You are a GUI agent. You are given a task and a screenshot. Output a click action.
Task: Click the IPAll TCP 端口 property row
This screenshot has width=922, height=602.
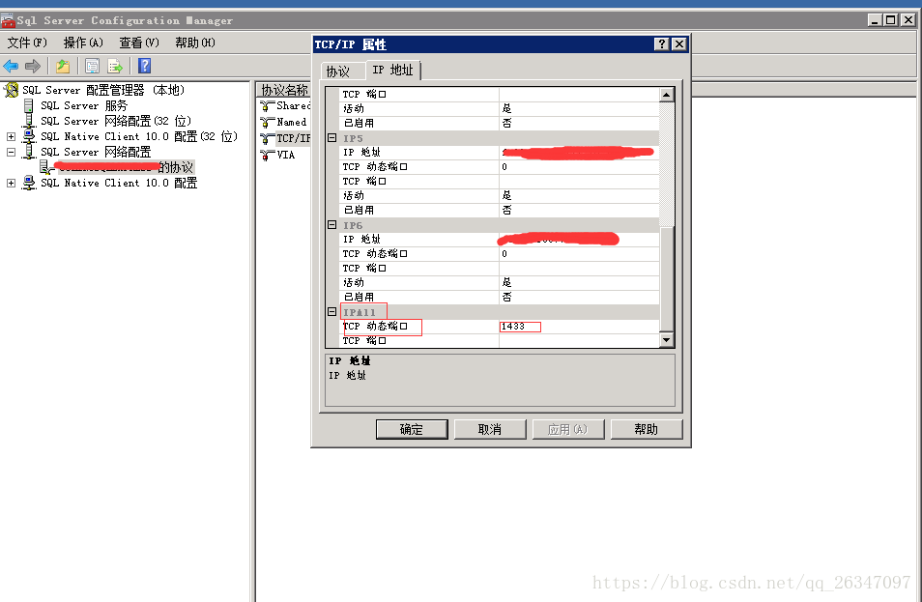pos(499,341)
